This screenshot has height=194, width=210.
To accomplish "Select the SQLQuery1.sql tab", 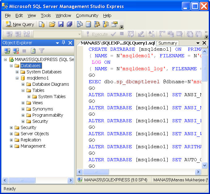I will pyautogui.click(x=118, y=43).
